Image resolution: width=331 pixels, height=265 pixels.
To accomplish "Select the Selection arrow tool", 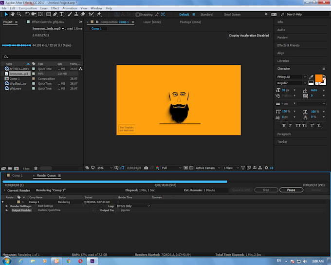I will click(6, 14).
